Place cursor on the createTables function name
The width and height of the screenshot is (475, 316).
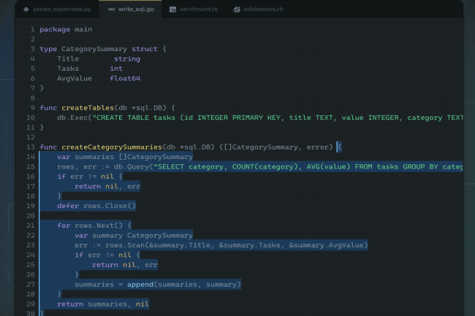click(x=88, y=107)
